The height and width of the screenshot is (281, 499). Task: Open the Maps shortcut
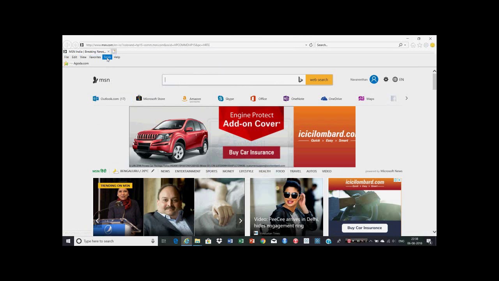366,99
